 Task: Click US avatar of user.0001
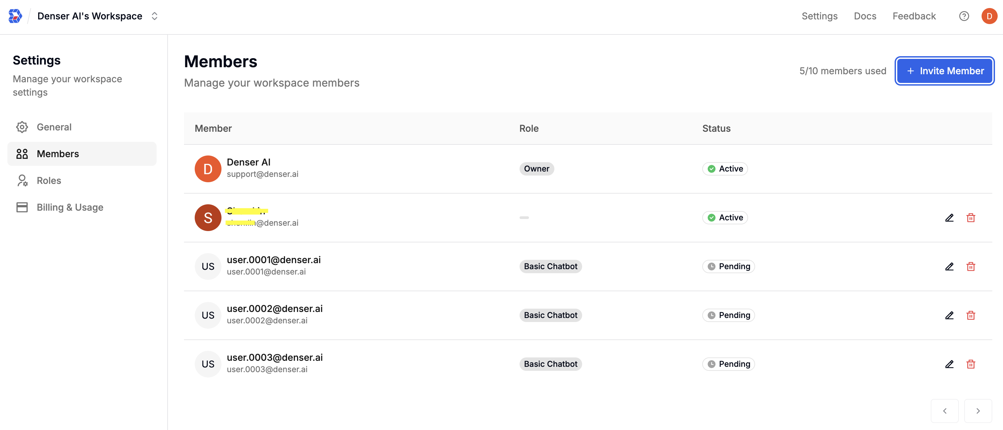coord(208,266)
